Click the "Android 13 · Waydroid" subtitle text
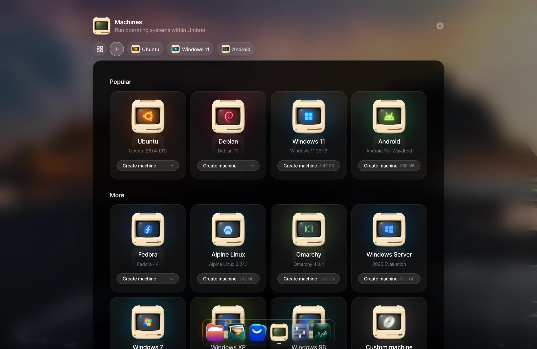Image resolution: width=537 pixels, height=349 pixels. tap(389, 151)
